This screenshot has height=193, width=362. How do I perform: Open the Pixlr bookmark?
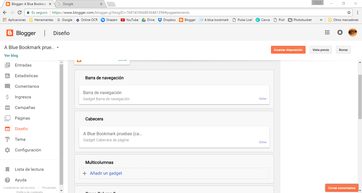(279, 20)
